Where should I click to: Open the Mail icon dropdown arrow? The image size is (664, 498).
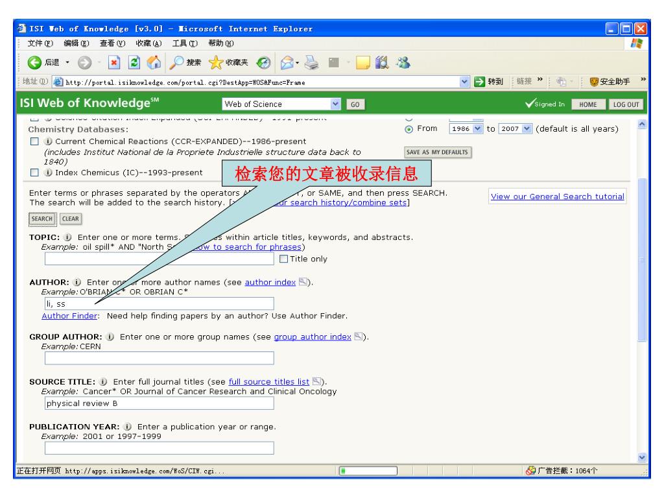[x=297, y=63]
